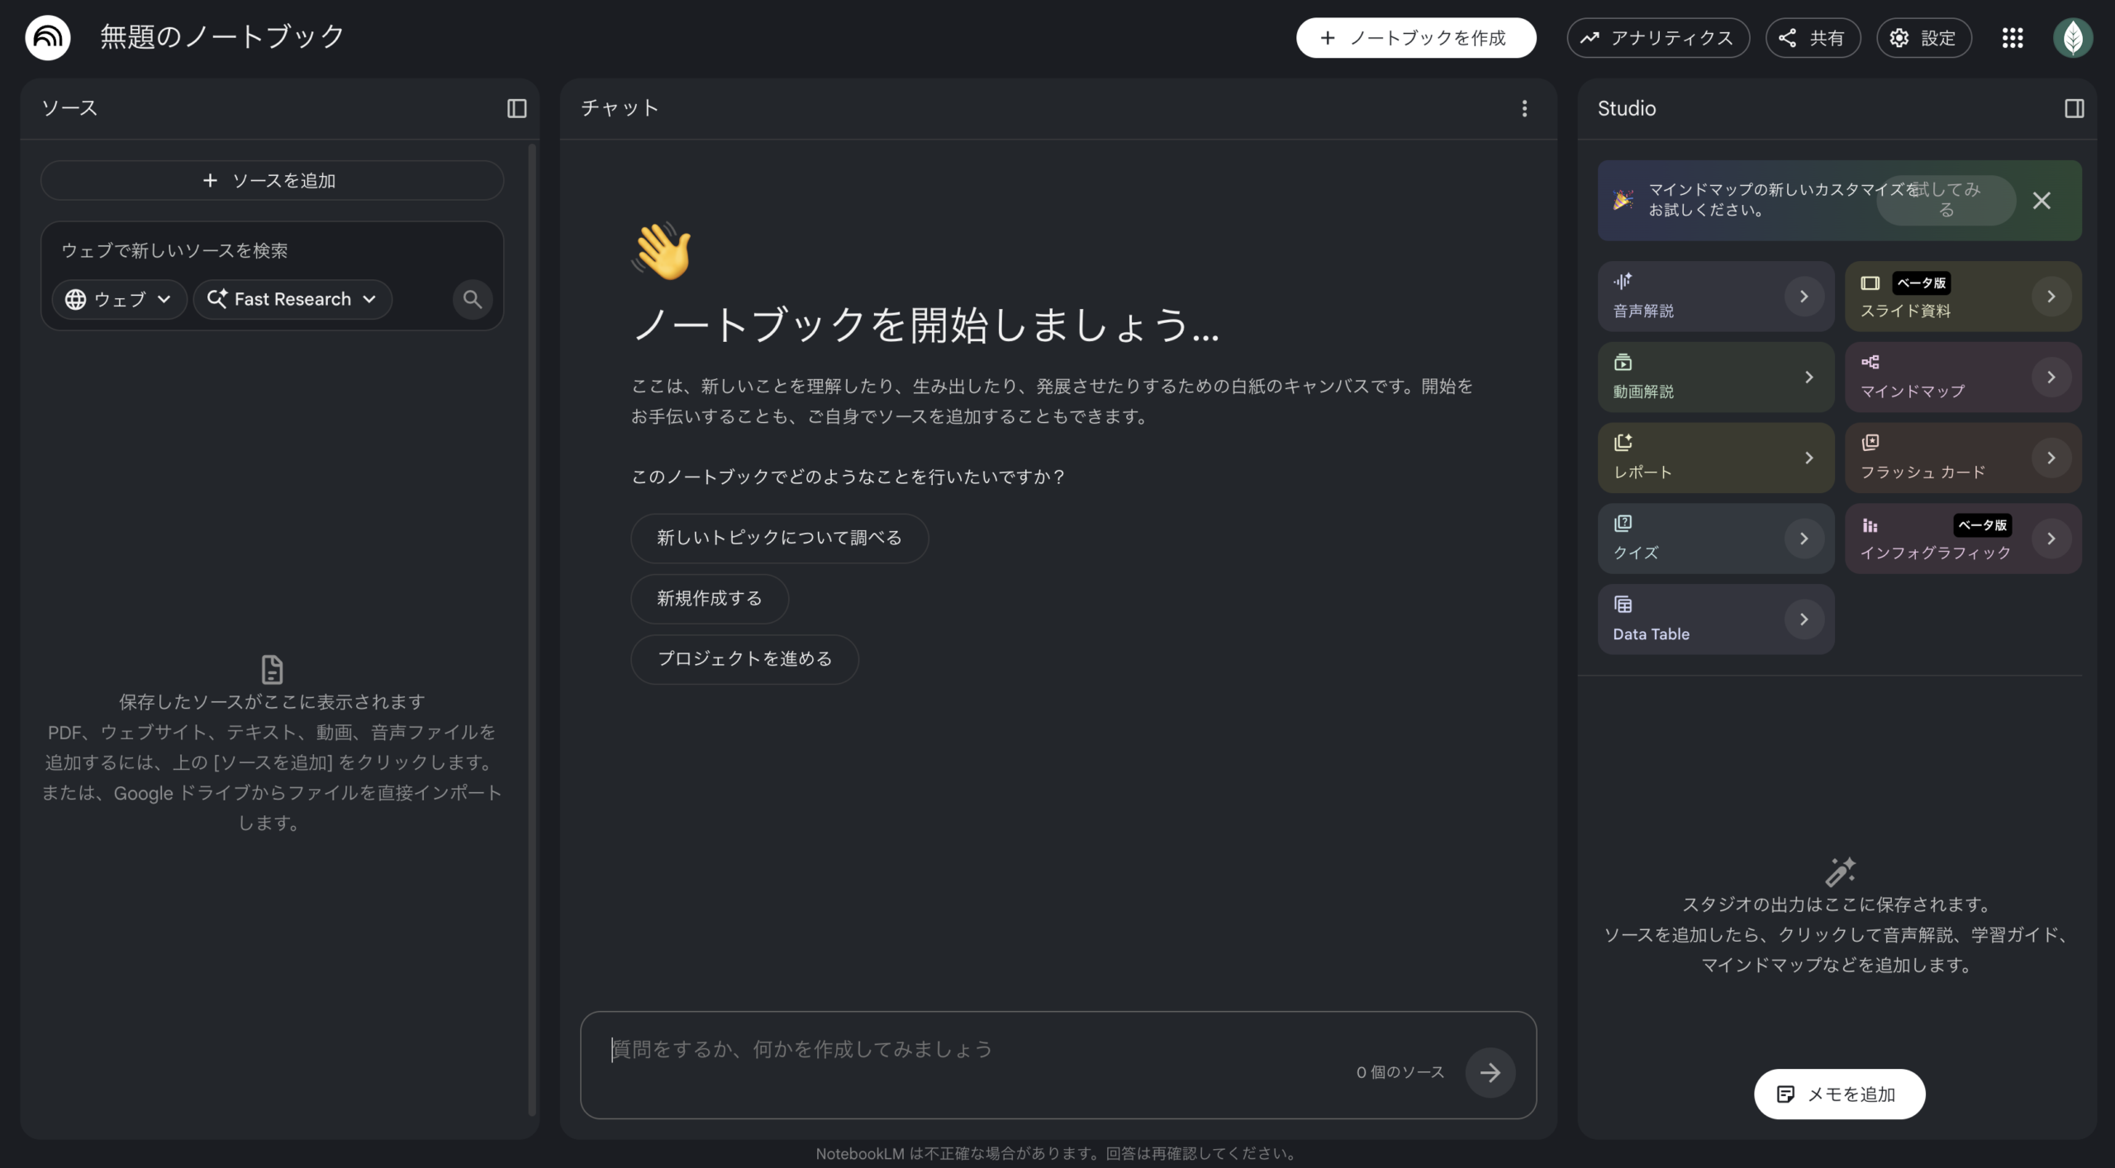This screenshot has height=1168, width=2115.
Task: Click 試してみる in the banner
Action: point(1946,200)
